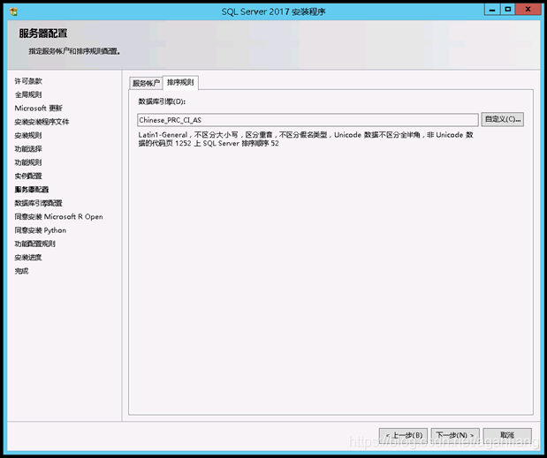This screenshot has height=458, width=547.
Task: Click the 自定义(C)... button
Action: pos(502,119)
